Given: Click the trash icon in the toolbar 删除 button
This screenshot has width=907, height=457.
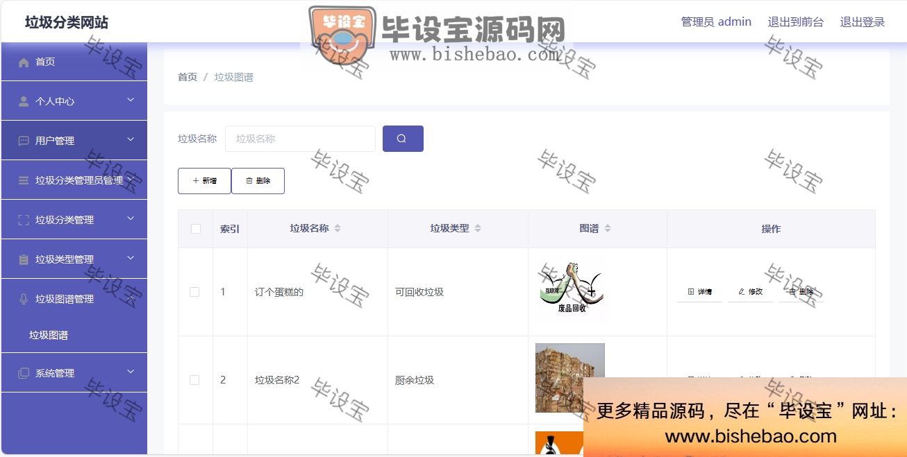Looking at the screenshot, I should [249, 181].
